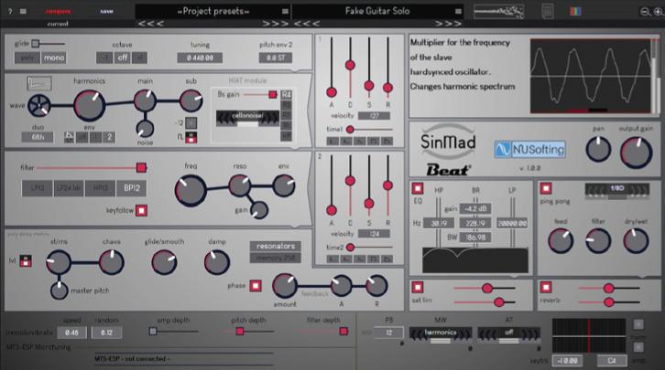Click the save button
This screenshot has width=665, height=370.
106,11
